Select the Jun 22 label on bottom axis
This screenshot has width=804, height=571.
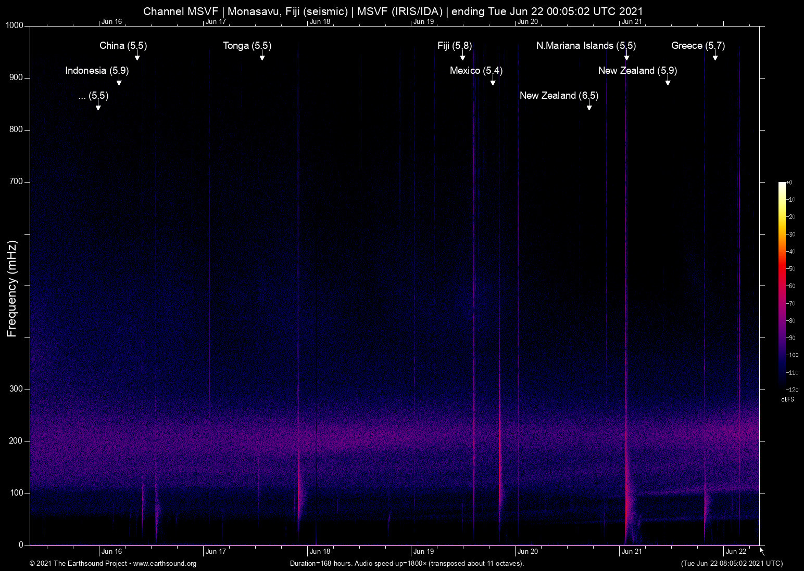pyautogui.click(x=736, y=552)
